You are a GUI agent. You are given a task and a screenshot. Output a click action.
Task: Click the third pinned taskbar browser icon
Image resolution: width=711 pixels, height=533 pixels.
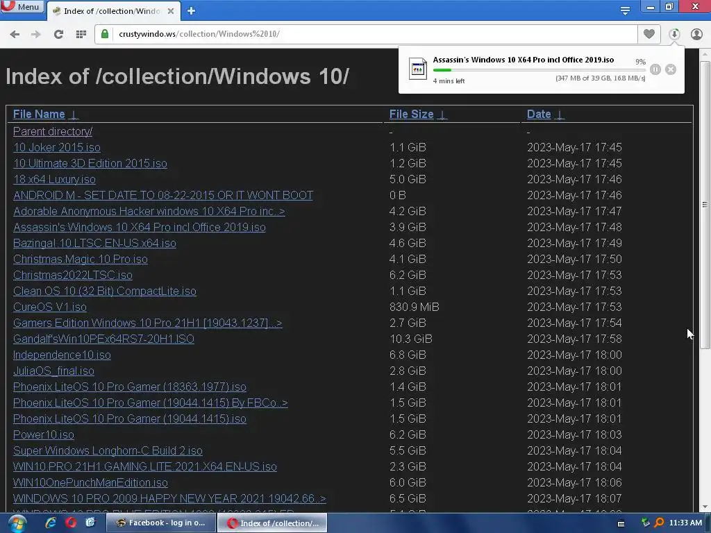tap(90, 523)
